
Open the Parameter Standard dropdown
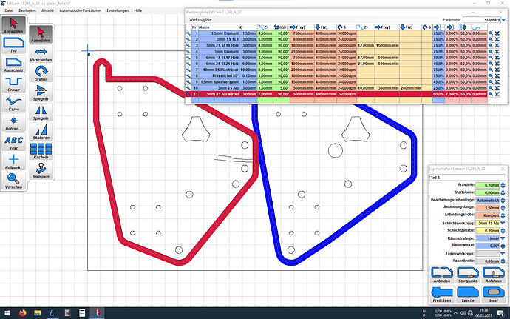click(503, 20)
